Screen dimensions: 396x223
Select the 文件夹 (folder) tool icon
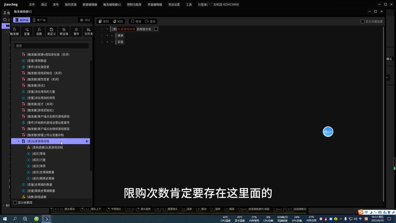88,31
